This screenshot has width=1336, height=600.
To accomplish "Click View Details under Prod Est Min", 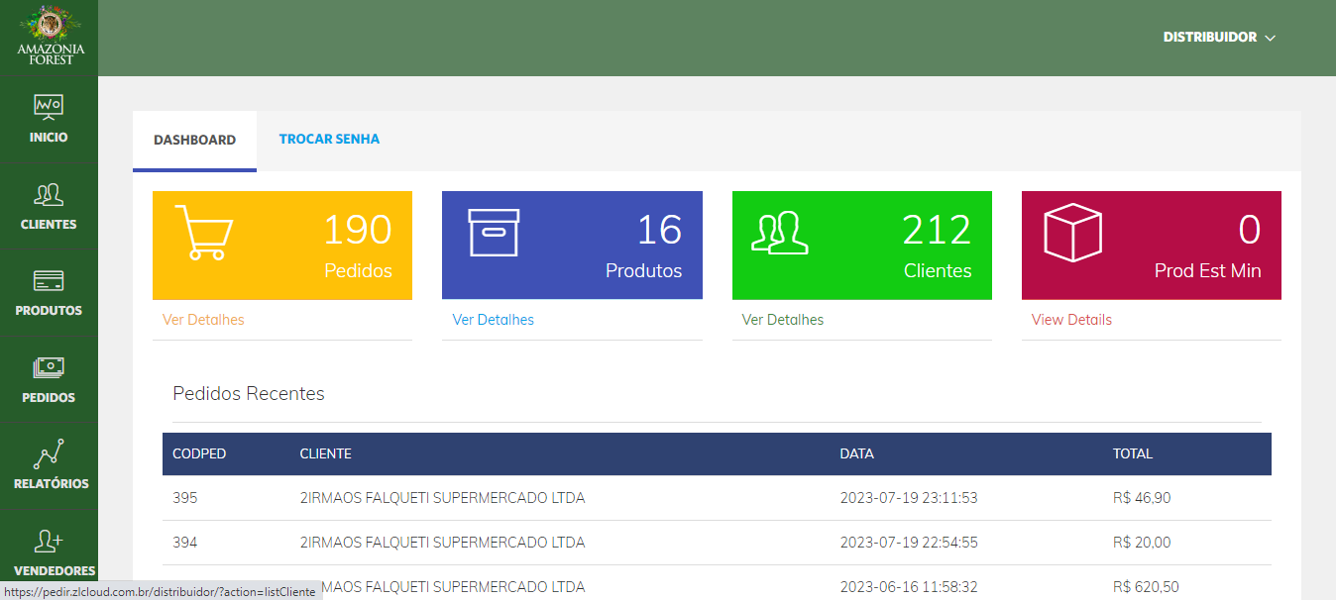I will click(1070, 319).
